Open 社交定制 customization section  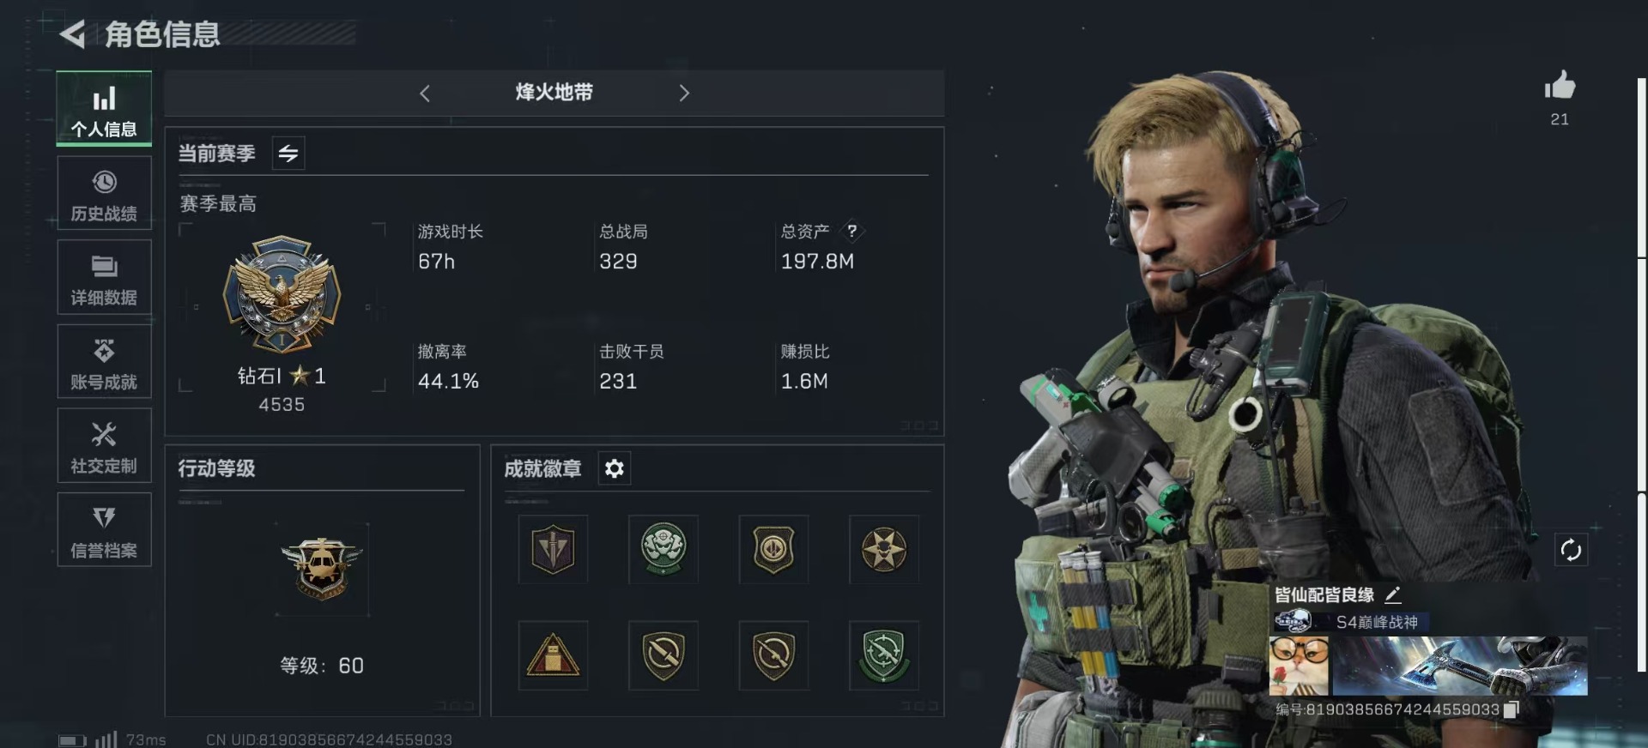click(104, 446)
